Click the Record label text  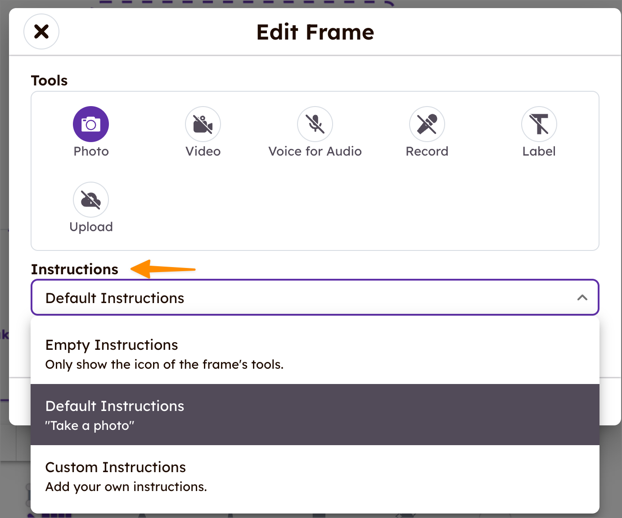(x=427, y=152)
